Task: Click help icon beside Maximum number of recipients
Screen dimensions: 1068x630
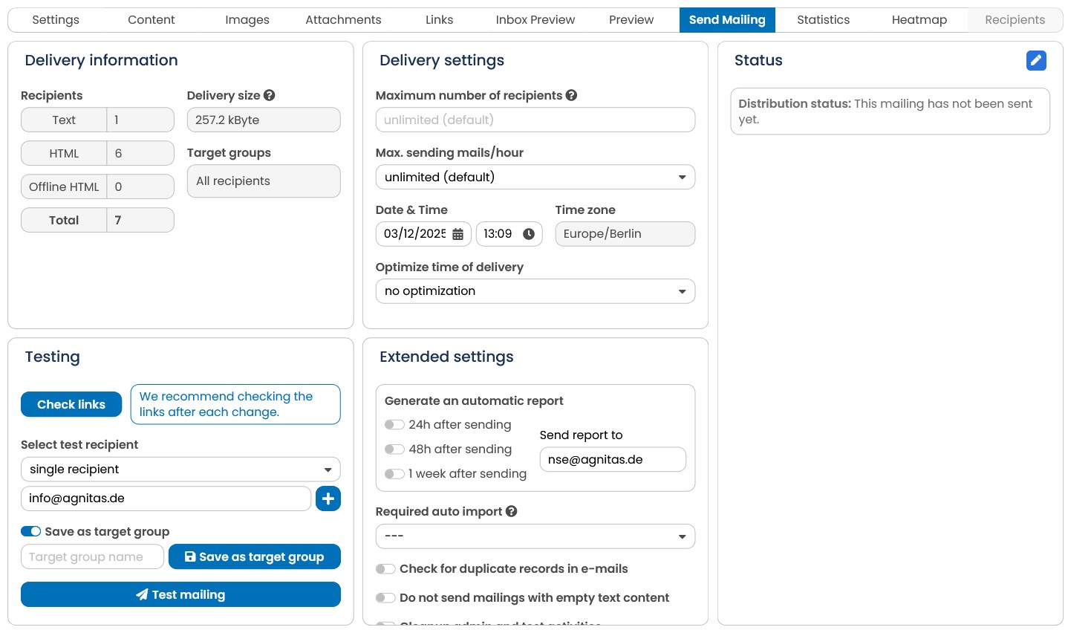Action: [x=571, y=95]
